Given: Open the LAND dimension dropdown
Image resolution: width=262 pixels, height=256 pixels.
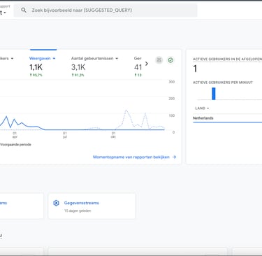Looking at the screenshot, I should (x=202, y=108).
